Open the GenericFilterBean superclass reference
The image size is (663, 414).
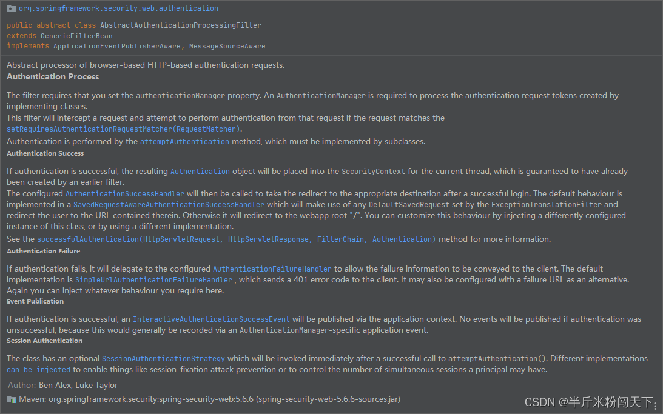tap(76, 35)
